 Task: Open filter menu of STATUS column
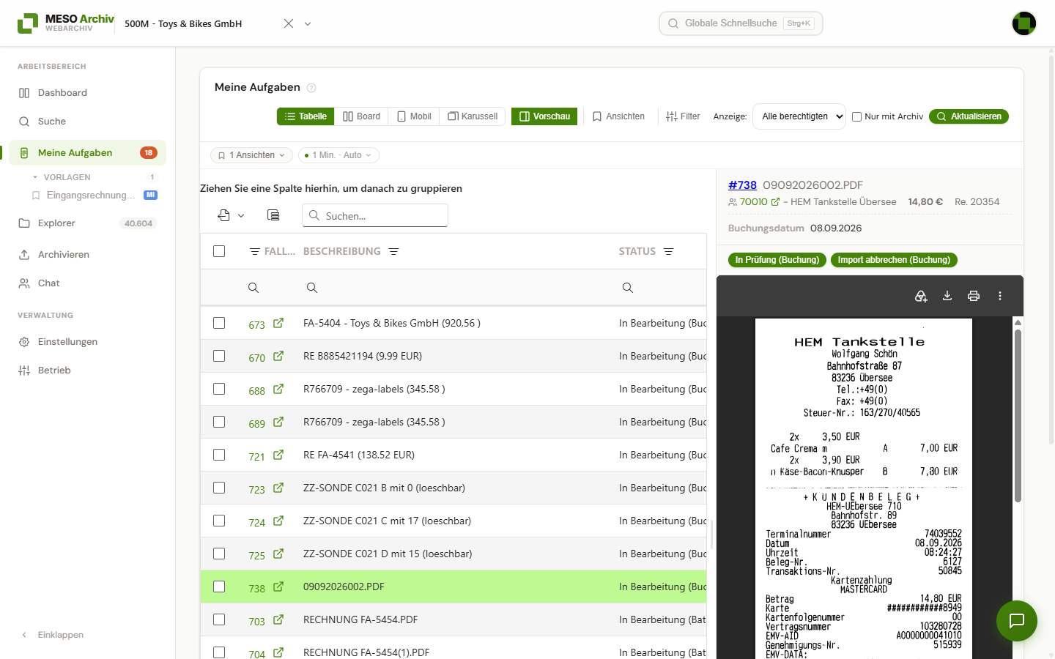pyautogui.click(x=668, y=251)
